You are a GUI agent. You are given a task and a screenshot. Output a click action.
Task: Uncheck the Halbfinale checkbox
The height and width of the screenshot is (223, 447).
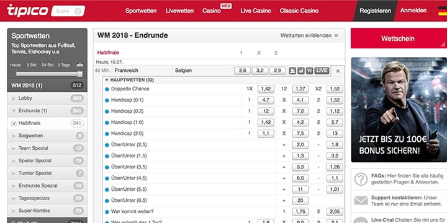pyautogui.click(x=14, y=123)
